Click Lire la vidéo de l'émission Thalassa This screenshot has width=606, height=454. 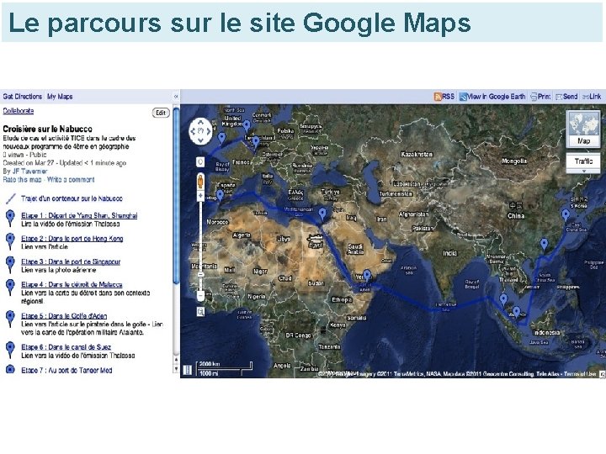(x=71, y=224)
